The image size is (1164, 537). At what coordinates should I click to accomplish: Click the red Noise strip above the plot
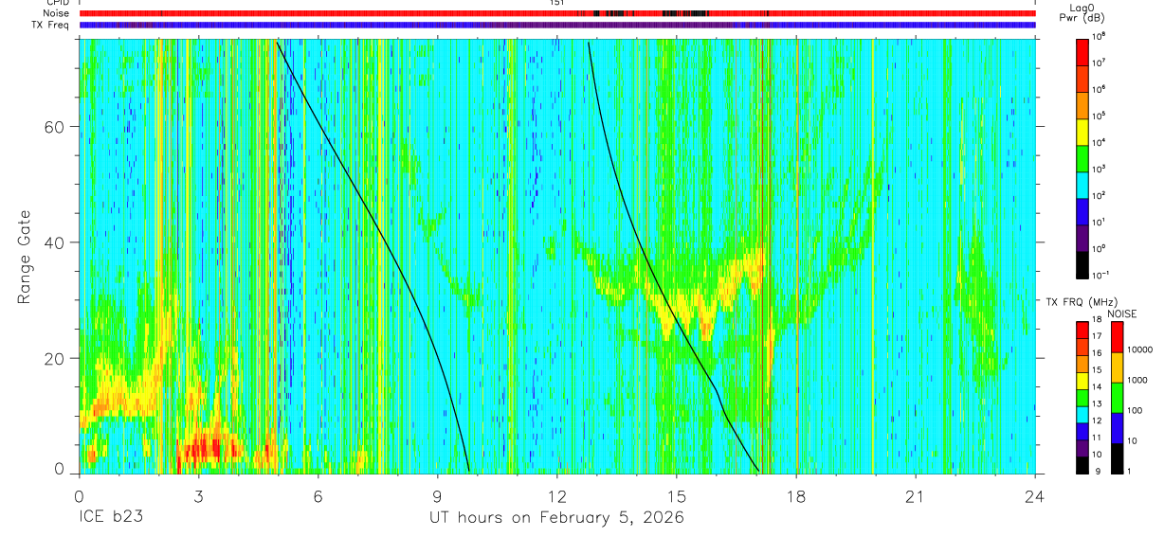coord(557,13)
